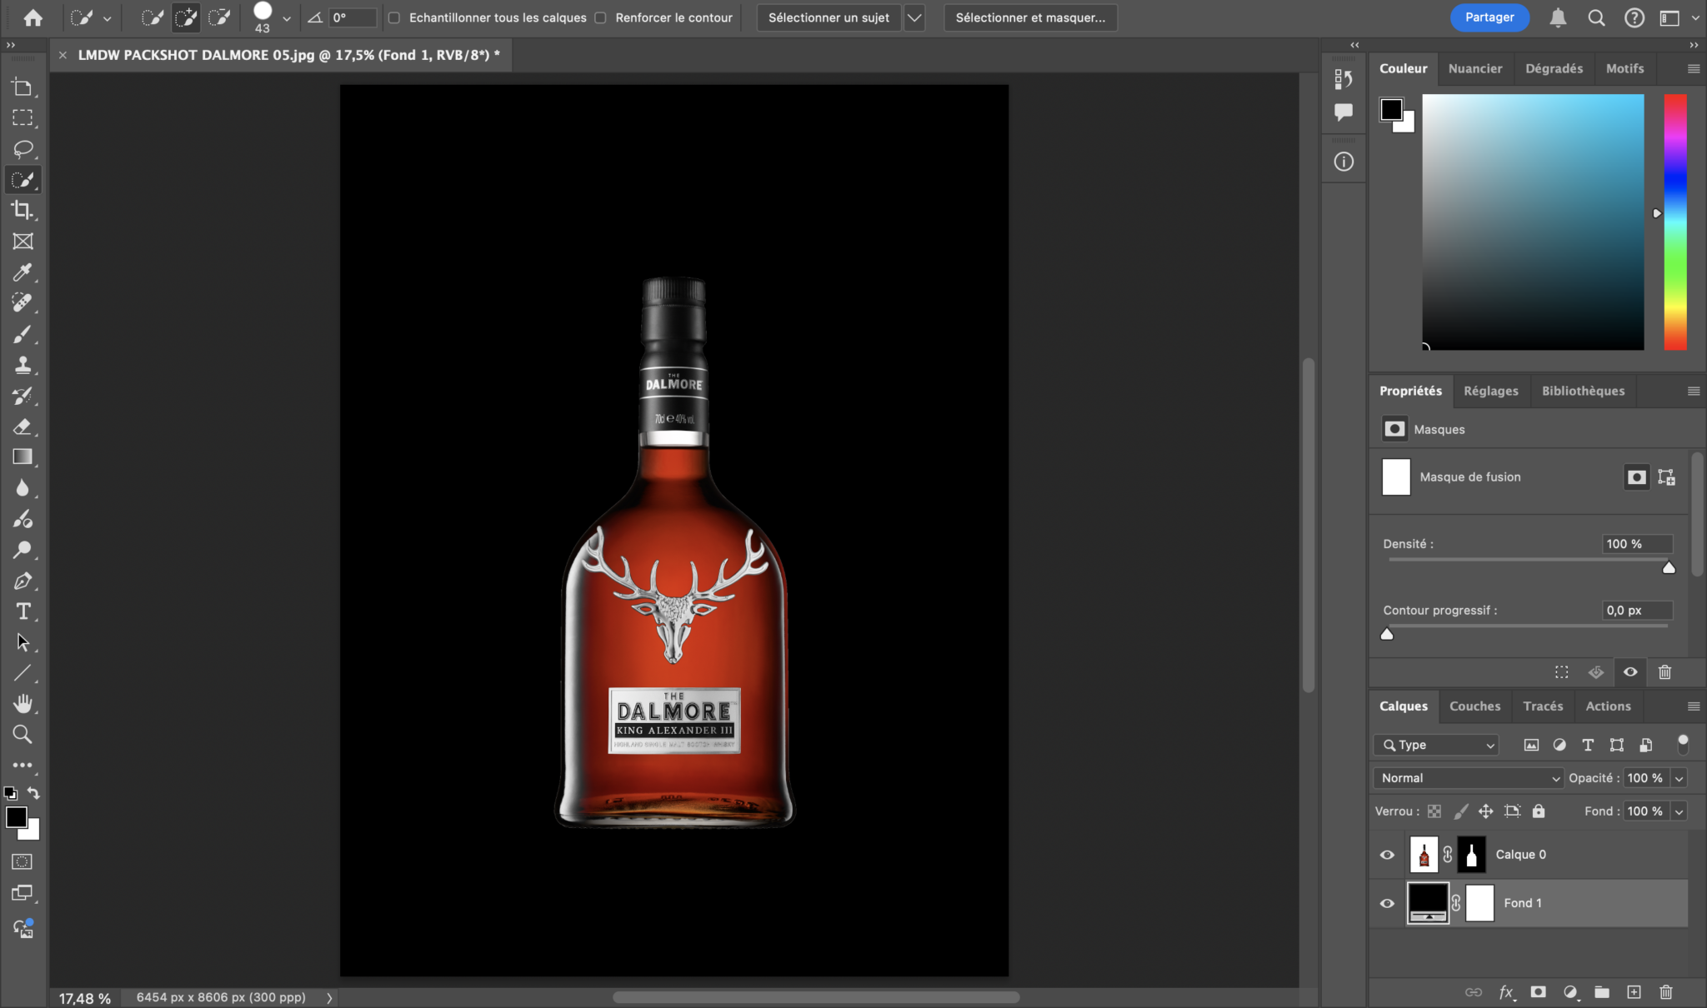1707x1008 pixels.
Task: Click the Partager button
Action: (x=1489, y=17)
